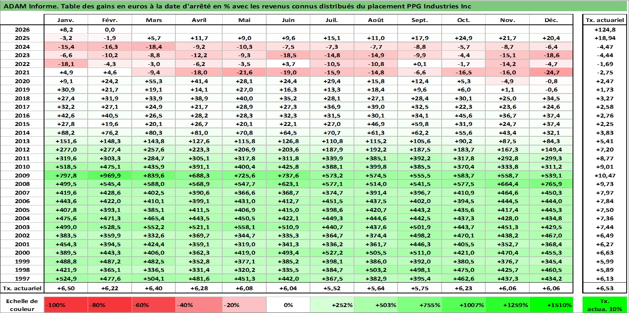Select the +623,1 cell for Juin 2008

click(288, 184)
